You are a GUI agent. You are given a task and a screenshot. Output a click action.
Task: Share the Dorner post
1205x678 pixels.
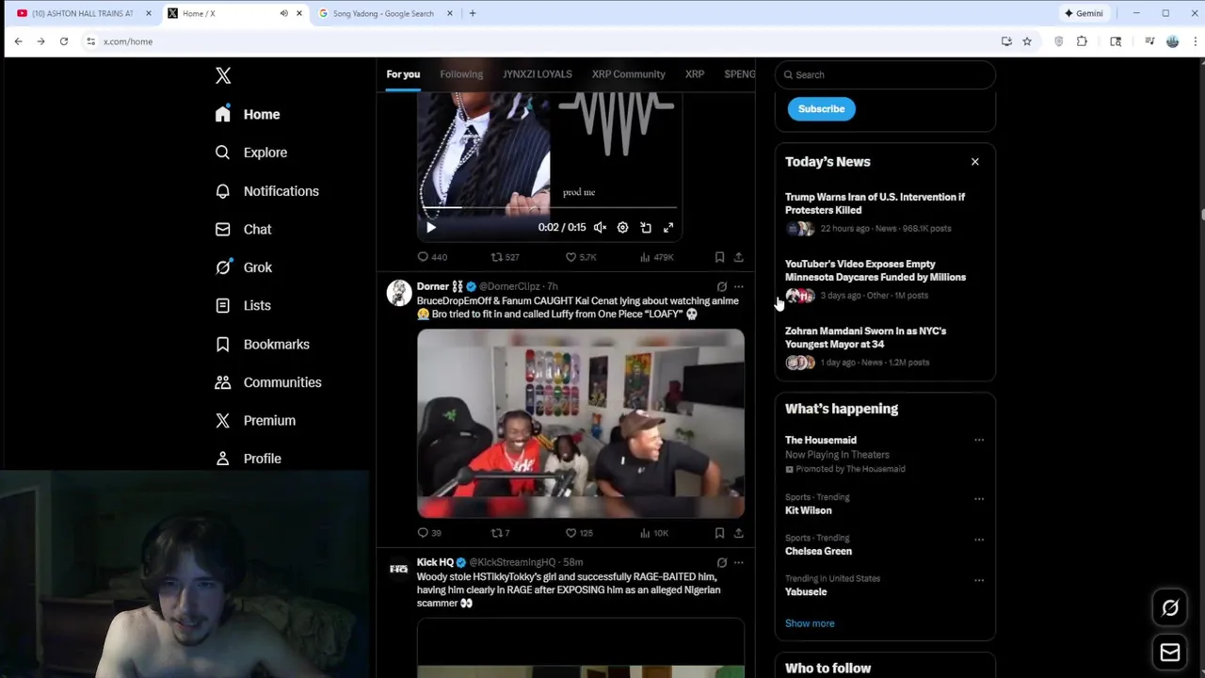point(738,533)
